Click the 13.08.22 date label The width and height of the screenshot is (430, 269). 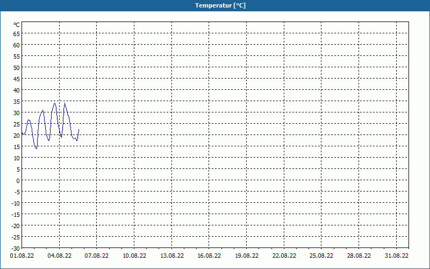172,256
